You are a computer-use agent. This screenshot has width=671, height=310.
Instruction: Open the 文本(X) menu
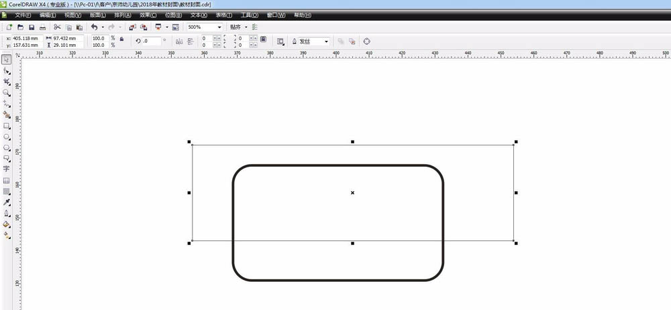click(x=199, y=15)
